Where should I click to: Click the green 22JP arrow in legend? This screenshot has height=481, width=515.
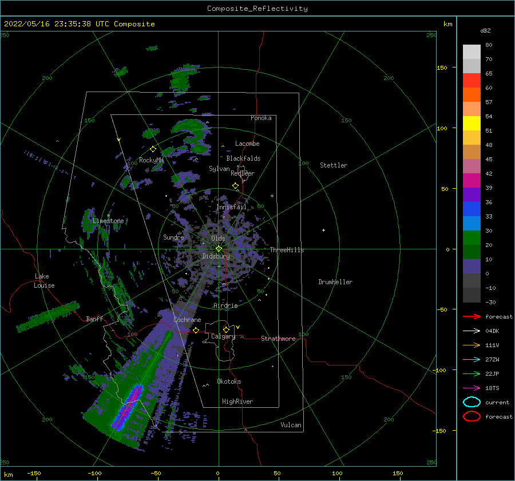point(472,373)
